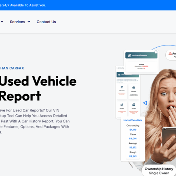Click the car crash icon in Accident Records header
Screen dimensions: 176x176
(129, 55)
